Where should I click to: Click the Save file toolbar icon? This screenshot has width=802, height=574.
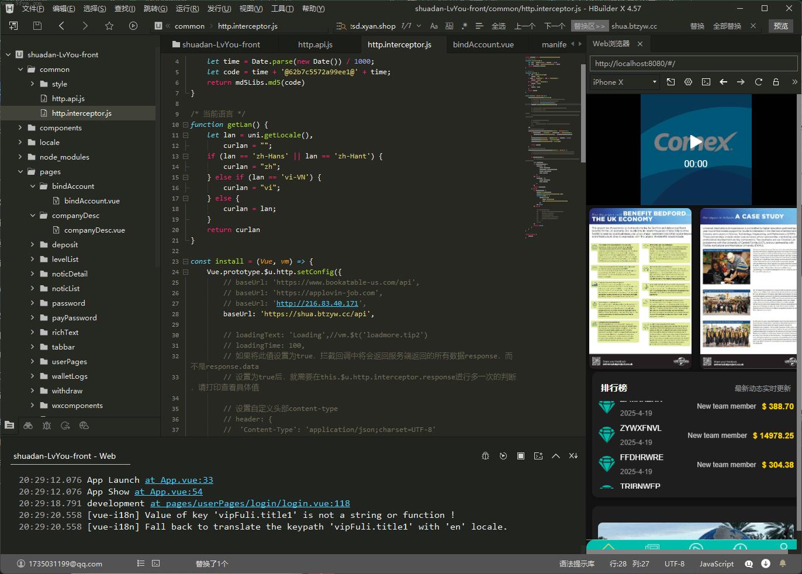(x=37, y=26)
